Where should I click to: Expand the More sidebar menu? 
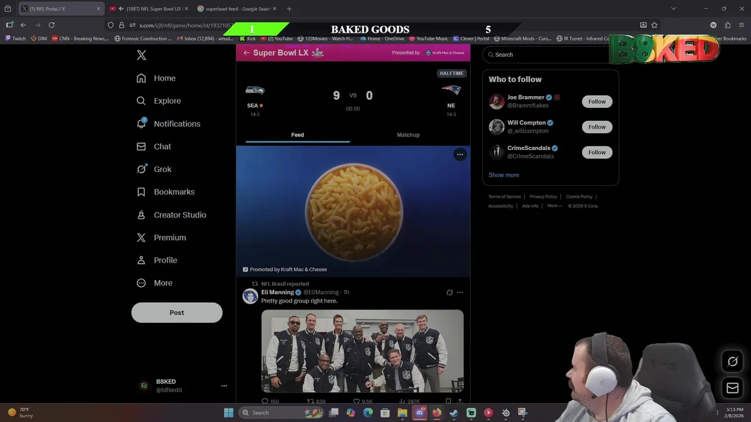coord(155,283)
